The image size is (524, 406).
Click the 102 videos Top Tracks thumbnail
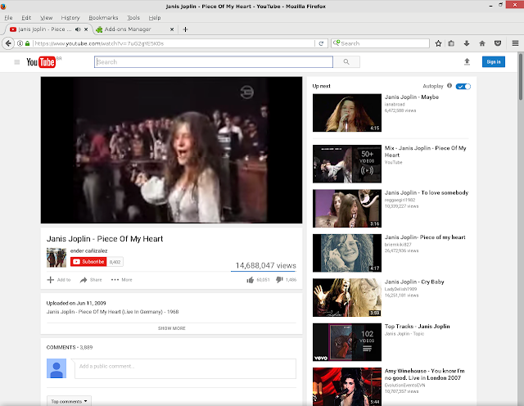point(347,342)
